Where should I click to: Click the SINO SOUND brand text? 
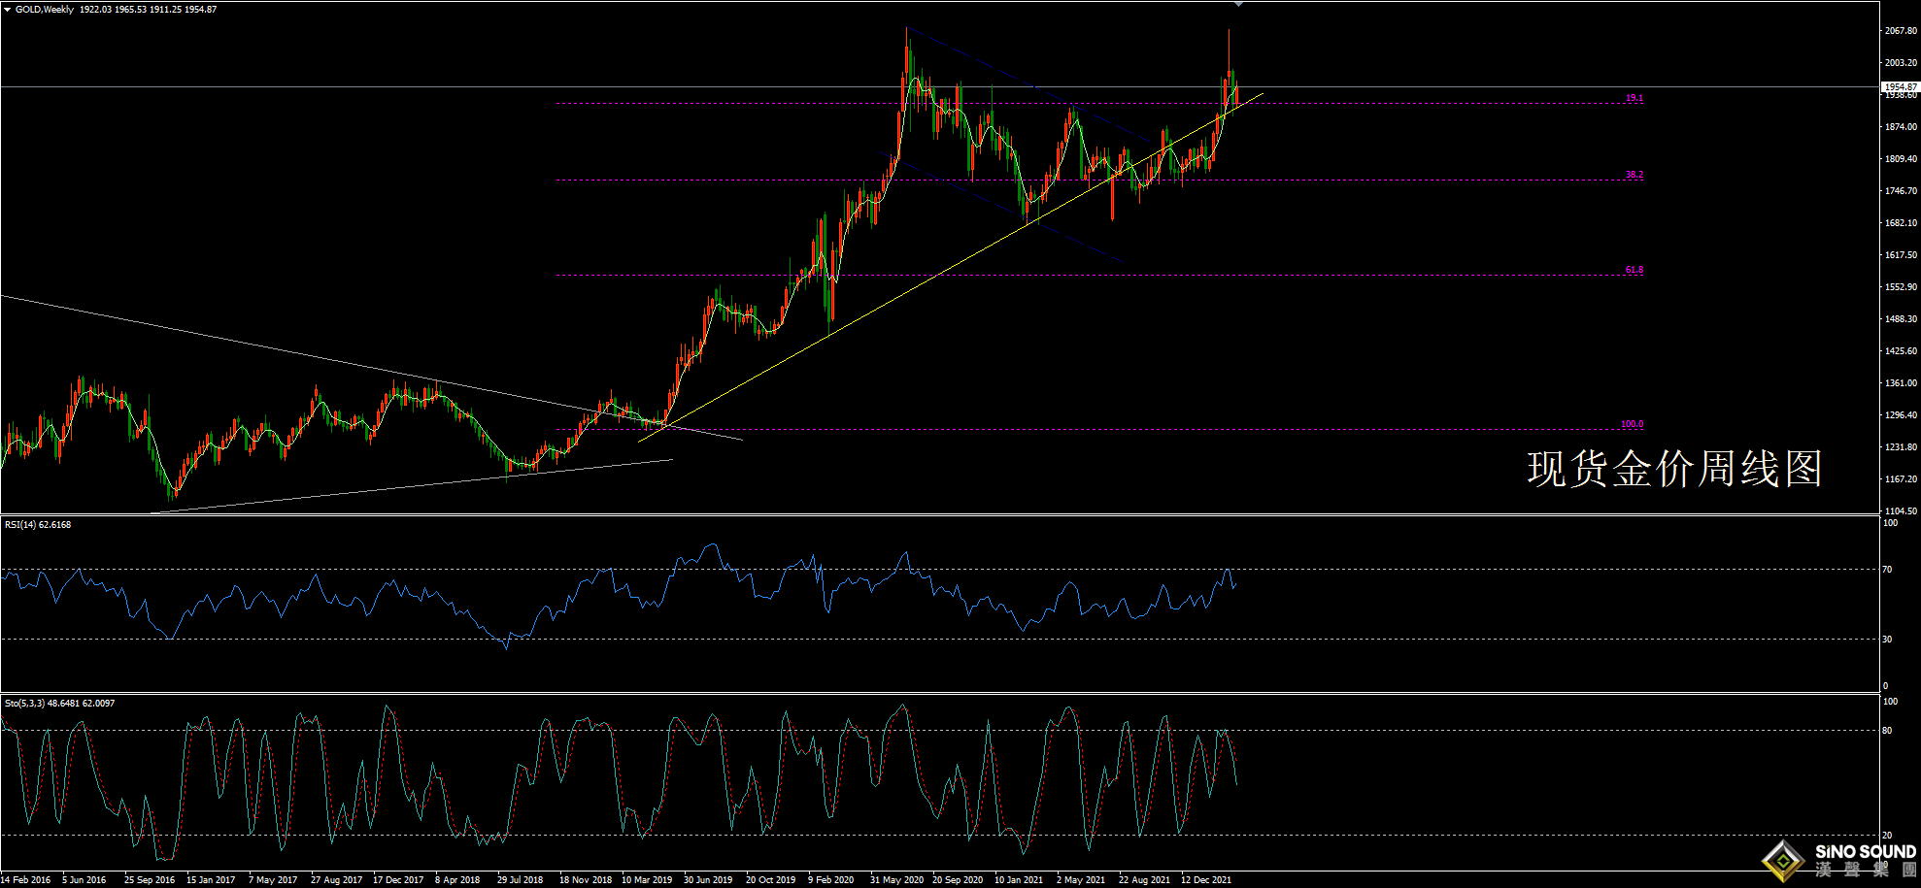(1865, 852)
